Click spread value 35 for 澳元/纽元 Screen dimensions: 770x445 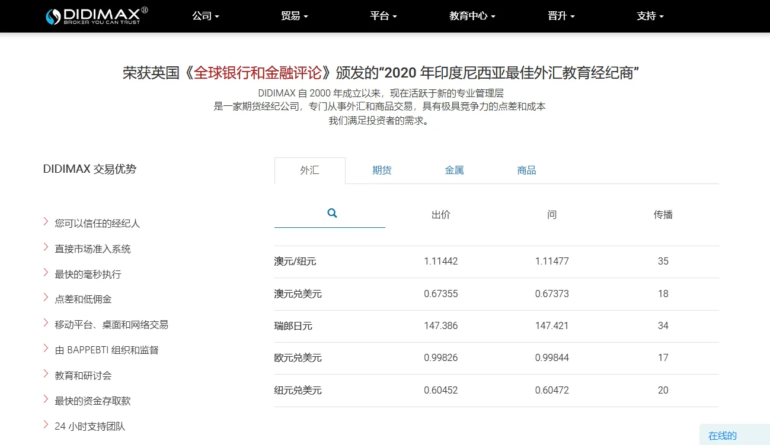tap(663, 261)
